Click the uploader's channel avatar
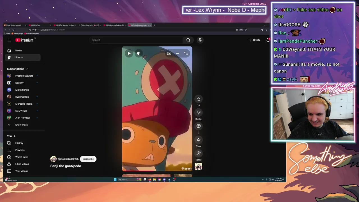The width and height of the screenshot is (359, 202). point(53,159)
